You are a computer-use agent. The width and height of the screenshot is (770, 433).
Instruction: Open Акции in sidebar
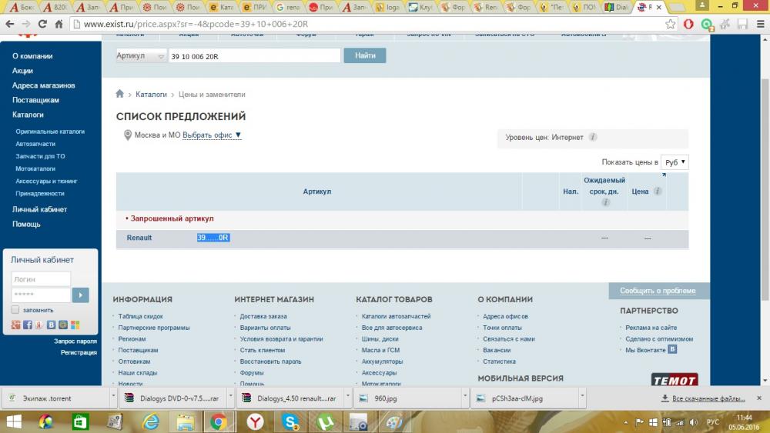22,71
